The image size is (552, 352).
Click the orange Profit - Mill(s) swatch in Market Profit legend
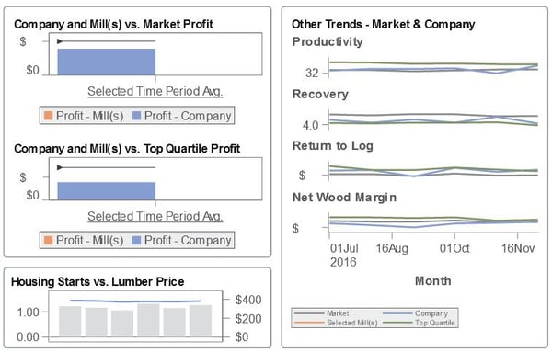click(48, 115)
